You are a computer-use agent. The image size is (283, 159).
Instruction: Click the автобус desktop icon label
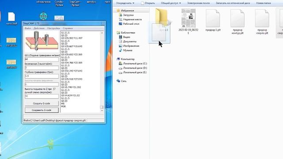(x=91, y=2)
